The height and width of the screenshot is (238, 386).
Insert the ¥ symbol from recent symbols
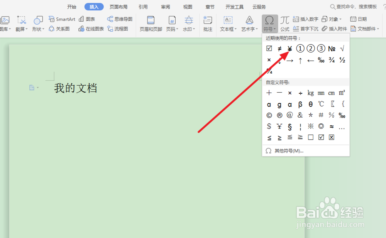pyautogui.click(x=289, y=48)
